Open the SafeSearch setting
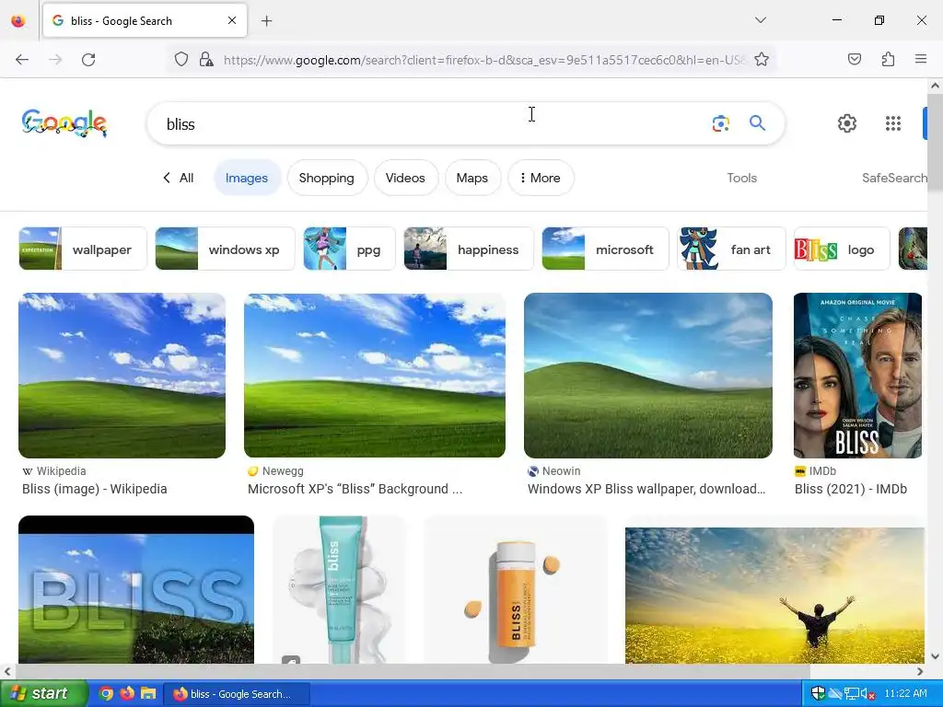This screenshot has height=707, width=943. (894, 178)
